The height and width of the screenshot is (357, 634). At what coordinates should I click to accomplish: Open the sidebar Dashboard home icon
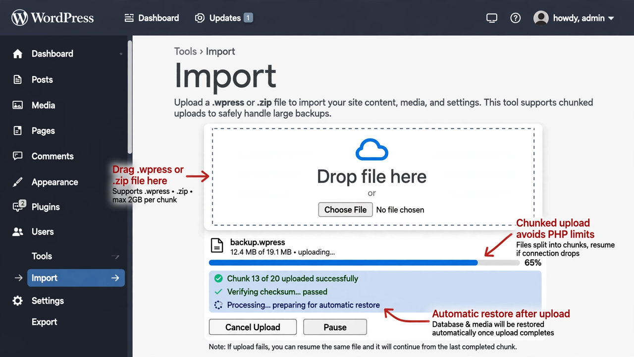(18, 54)
